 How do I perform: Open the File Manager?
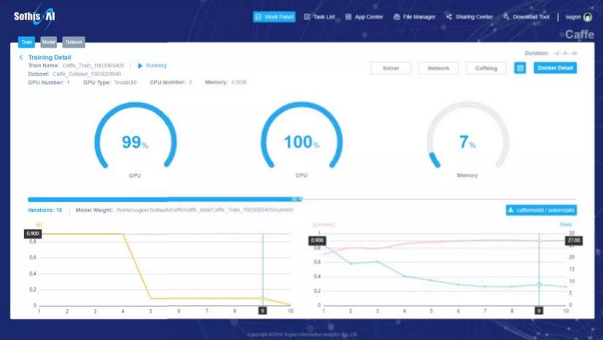(x=414, y=17)
